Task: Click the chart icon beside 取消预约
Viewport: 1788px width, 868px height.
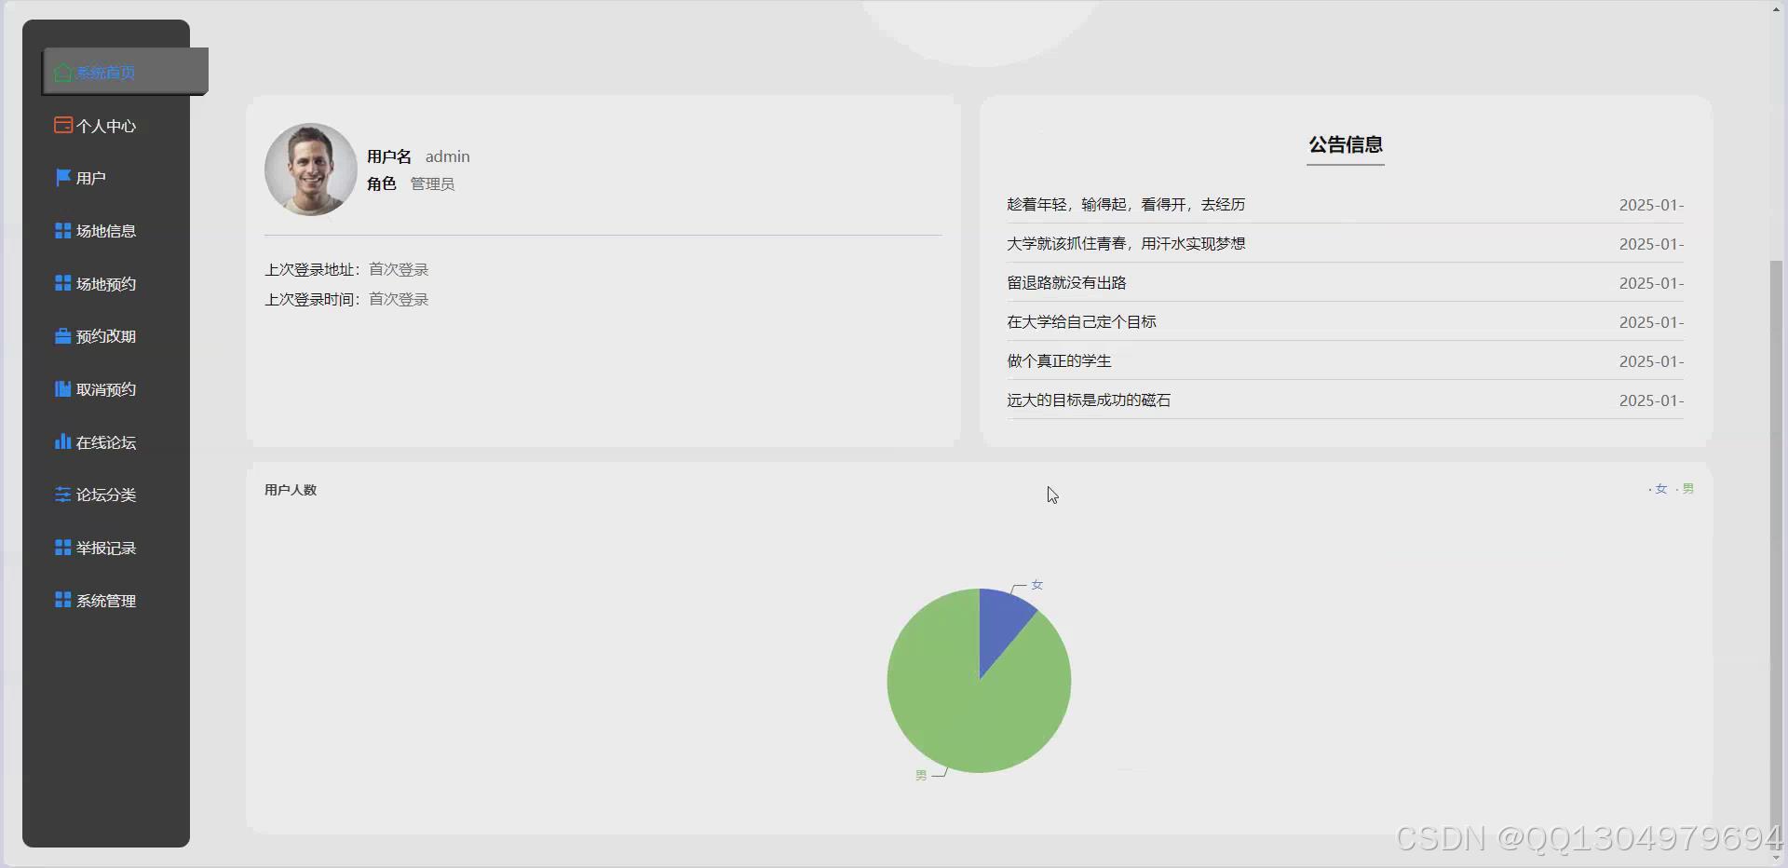Action: pos(62,388)
